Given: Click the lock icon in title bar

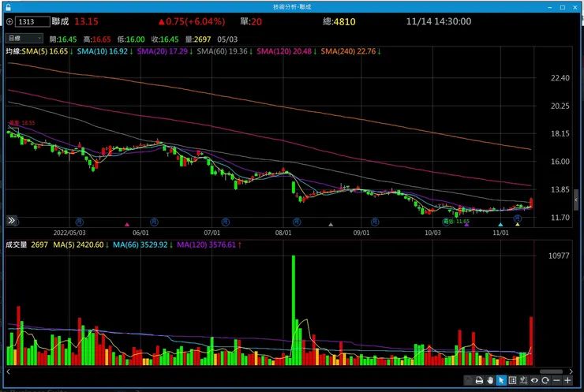Looking at the screenshot, I should pyautogui.click(x=8, y=7).
